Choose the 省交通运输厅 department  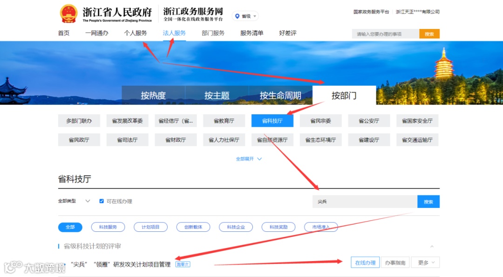(x=417, y=140)
